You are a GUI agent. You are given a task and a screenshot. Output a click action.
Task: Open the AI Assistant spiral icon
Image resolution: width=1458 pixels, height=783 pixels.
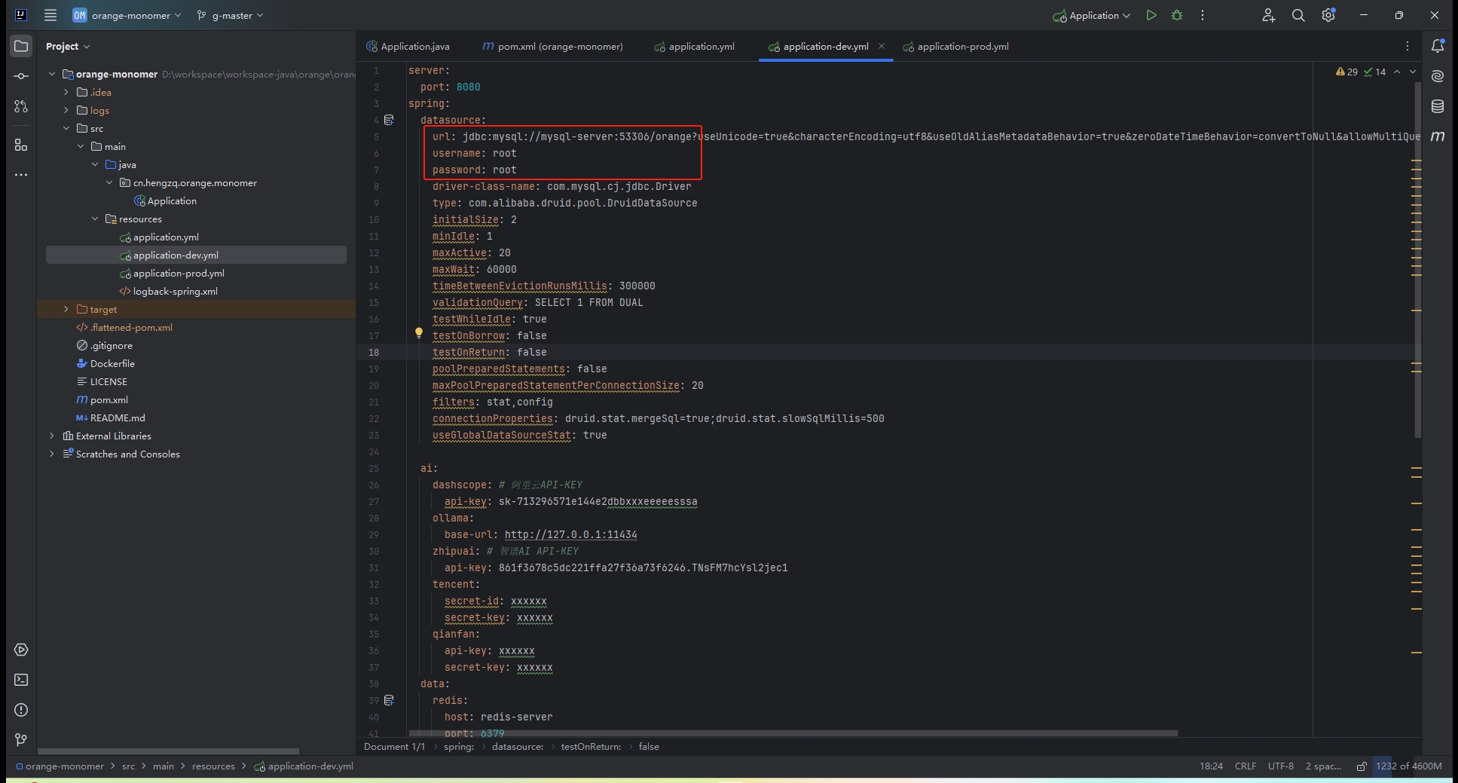coord(1438,76)
